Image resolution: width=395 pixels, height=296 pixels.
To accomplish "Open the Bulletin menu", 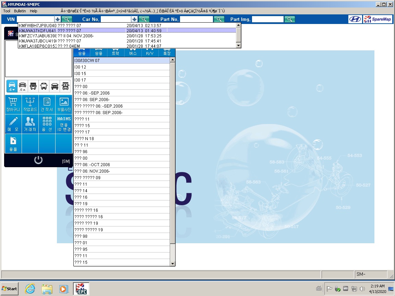I will tap(20, 11).
